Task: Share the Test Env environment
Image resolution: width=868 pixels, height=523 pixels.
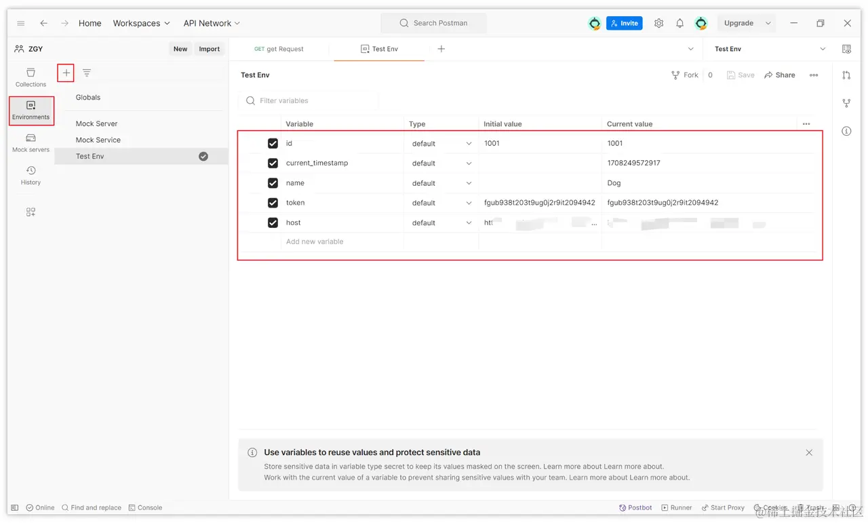Action: coord(780,75)
